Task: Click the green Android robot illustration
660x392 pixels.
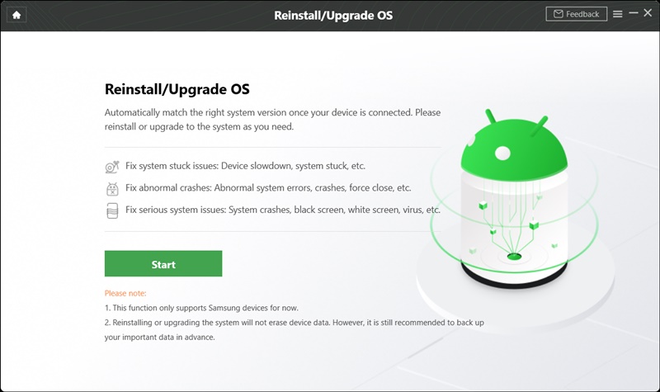Action: (514, 198)
